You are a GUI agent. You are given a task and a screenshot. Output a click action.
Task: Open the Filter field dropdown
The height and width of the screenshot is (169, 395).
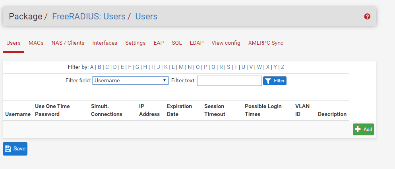[130, 81]
